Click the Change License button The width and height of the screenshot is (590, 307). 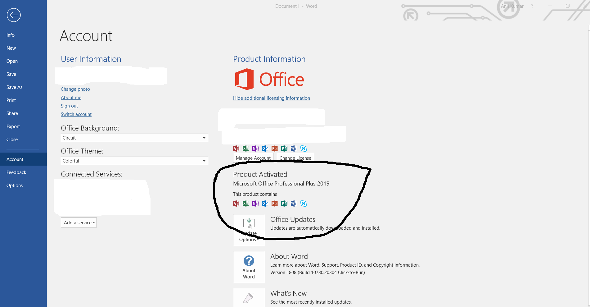tap(295, 158)
